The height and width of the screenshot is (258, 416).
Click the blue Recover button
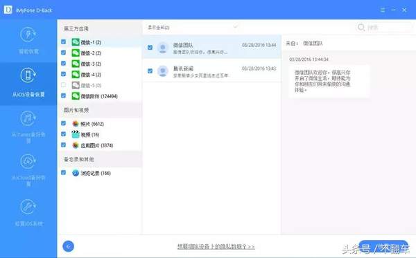coord(383,247)
